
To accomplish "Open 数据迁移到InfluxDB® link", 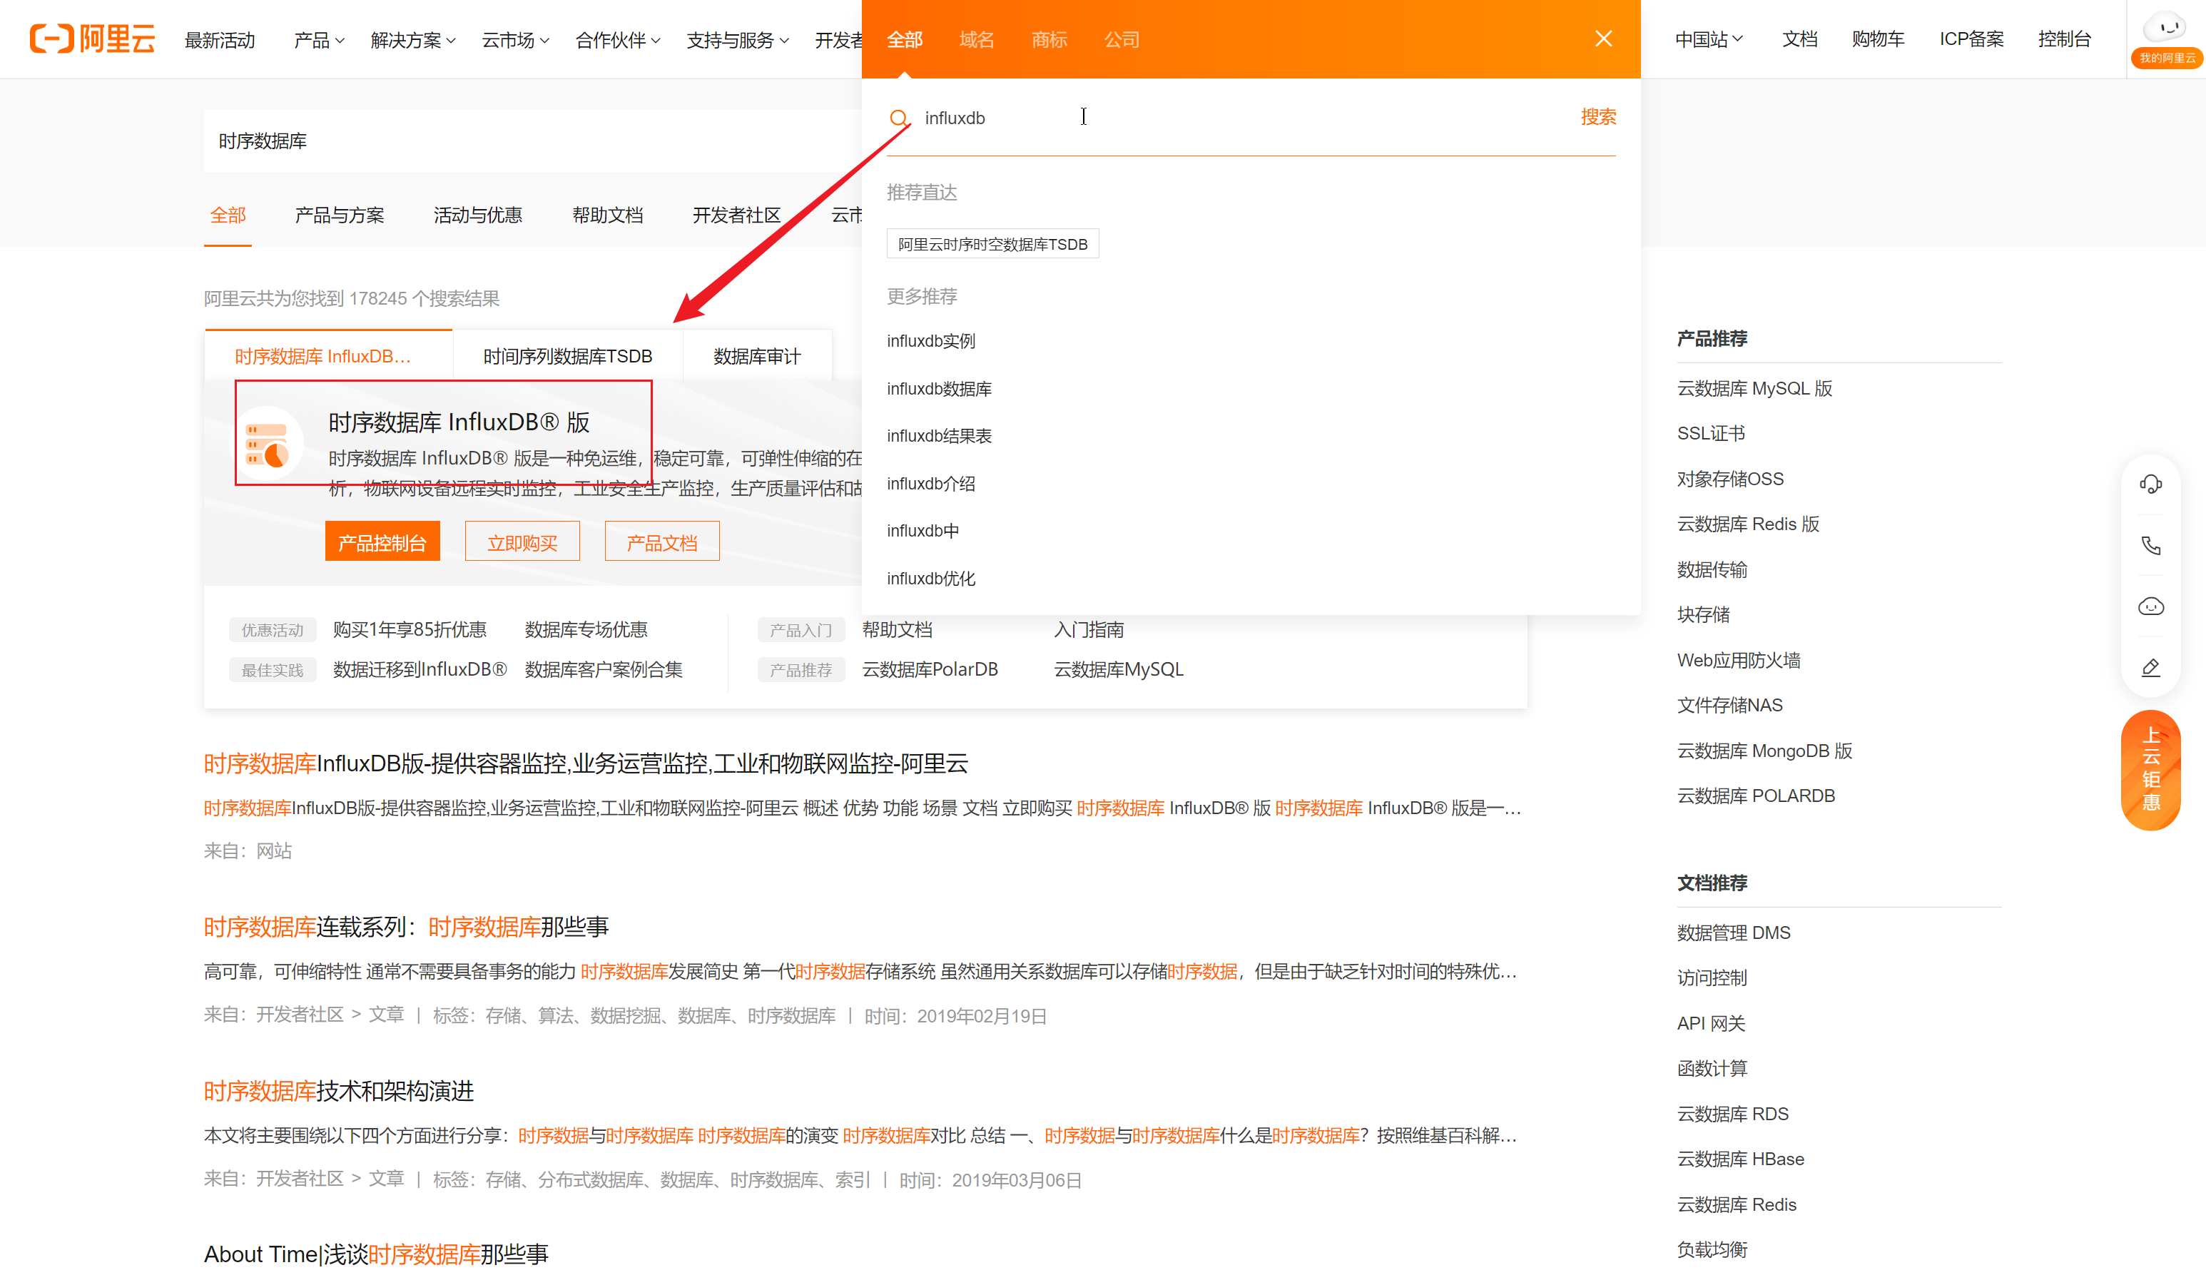I will [420, 670].
